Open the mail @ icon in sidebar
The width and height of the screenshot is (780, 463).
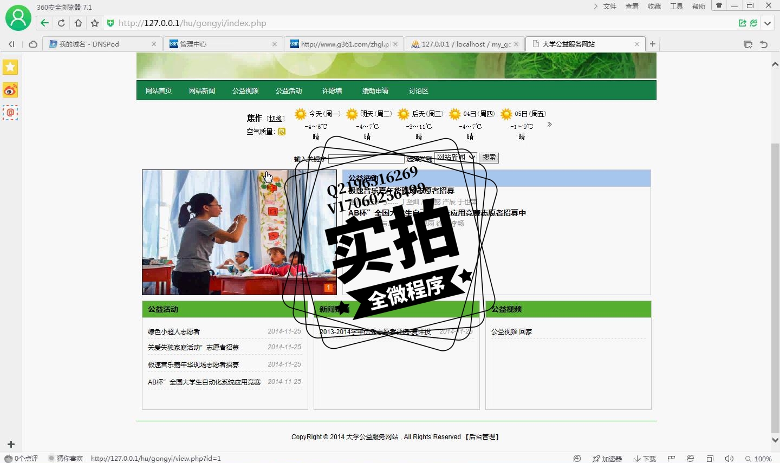point(10,113)
